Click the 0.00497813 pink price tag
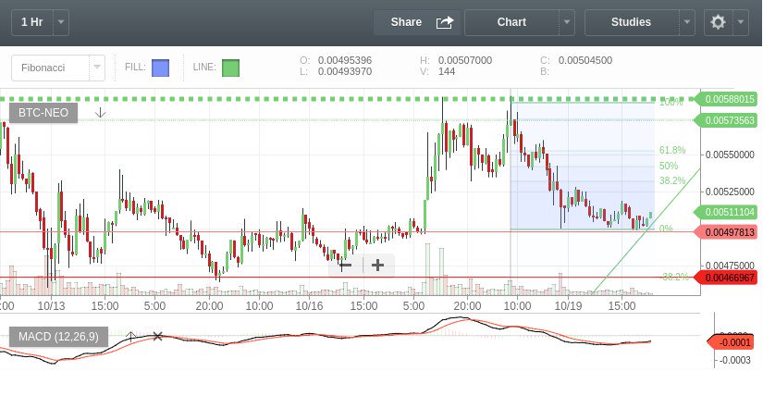 pyautogui.click(x=726, y=232)
